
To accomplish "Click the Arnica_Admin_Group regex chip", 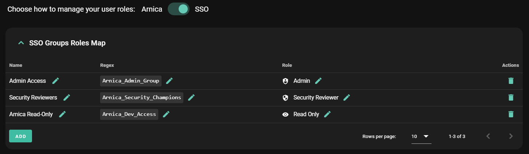I will 131,81.
